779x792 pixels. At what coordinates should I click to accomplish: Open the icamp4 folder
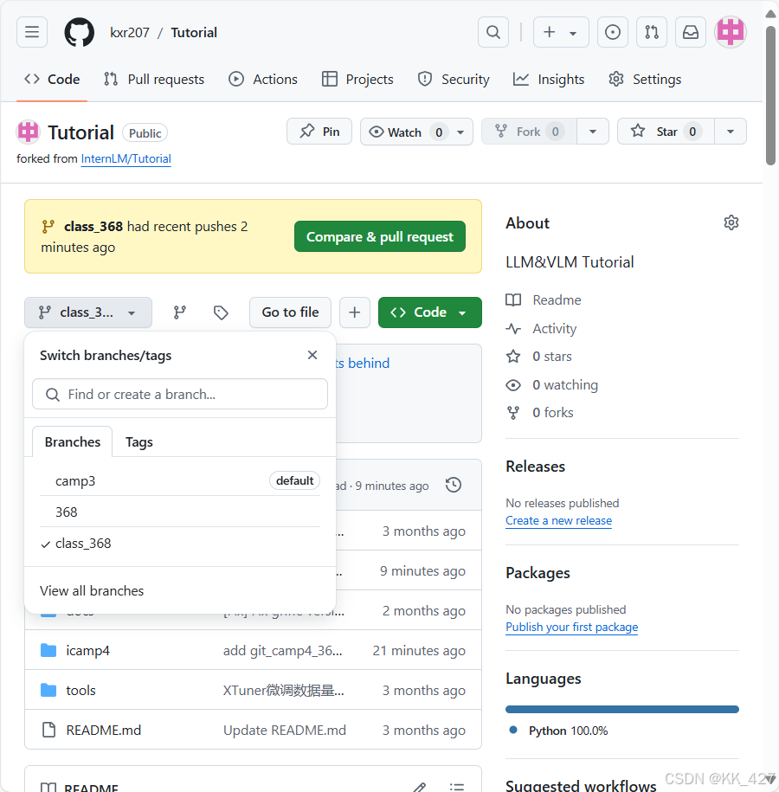(x=88, y=651)
